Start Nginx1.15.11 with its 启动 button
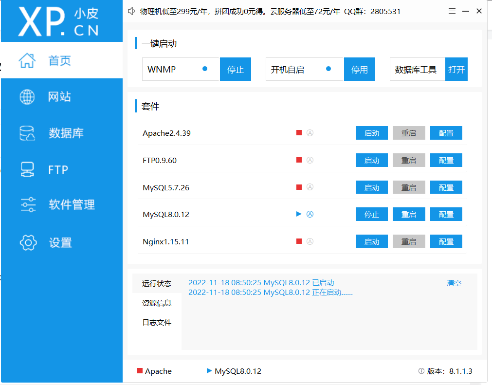The width and height of the screenshot is (492, 385). point(371,241)
